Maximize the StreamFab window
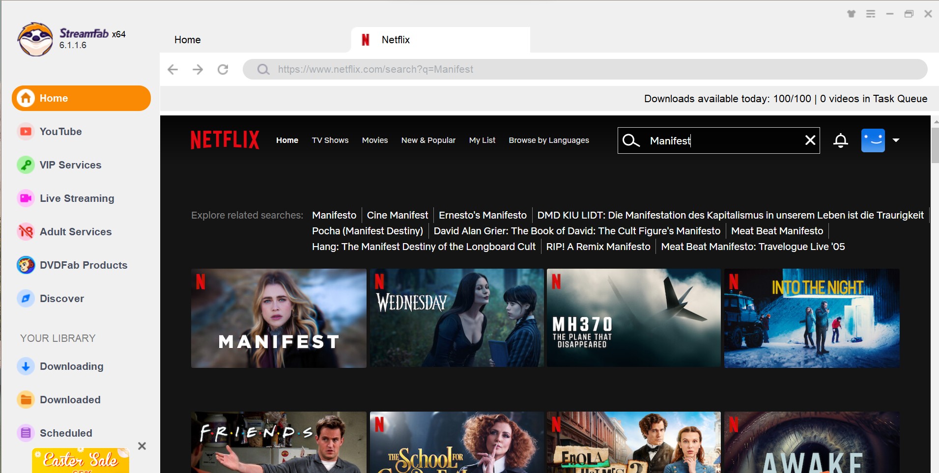 (909, 14)
